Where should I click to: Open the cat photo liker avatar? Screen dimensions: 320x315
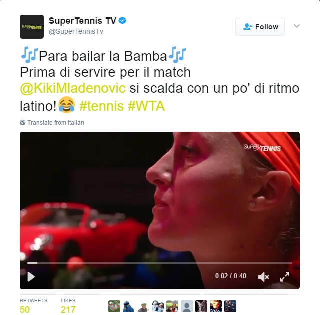pos(201,306)
